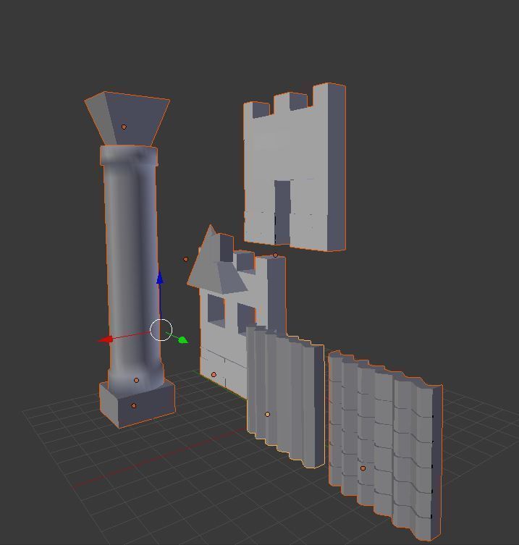
Task: Click the red X-axis gizmo arrow
Action: (x=106, y=339)
